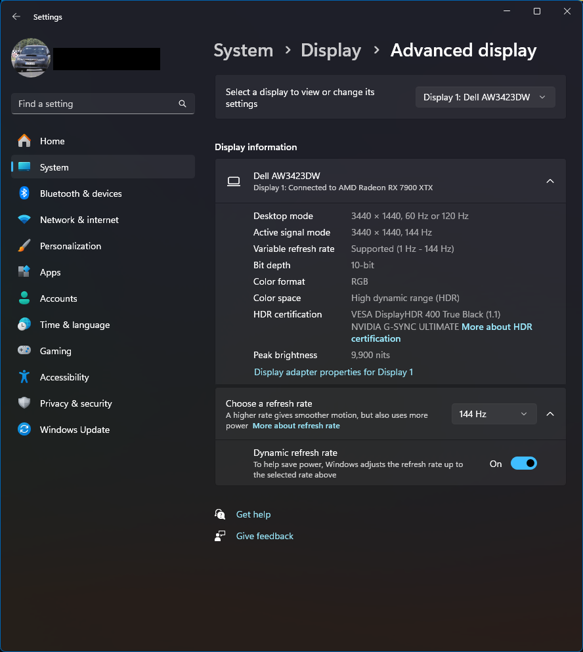Click the VESA DisplayHDR 400 True Black text
The width and height of the screenshot is (583, 652).
425,314
